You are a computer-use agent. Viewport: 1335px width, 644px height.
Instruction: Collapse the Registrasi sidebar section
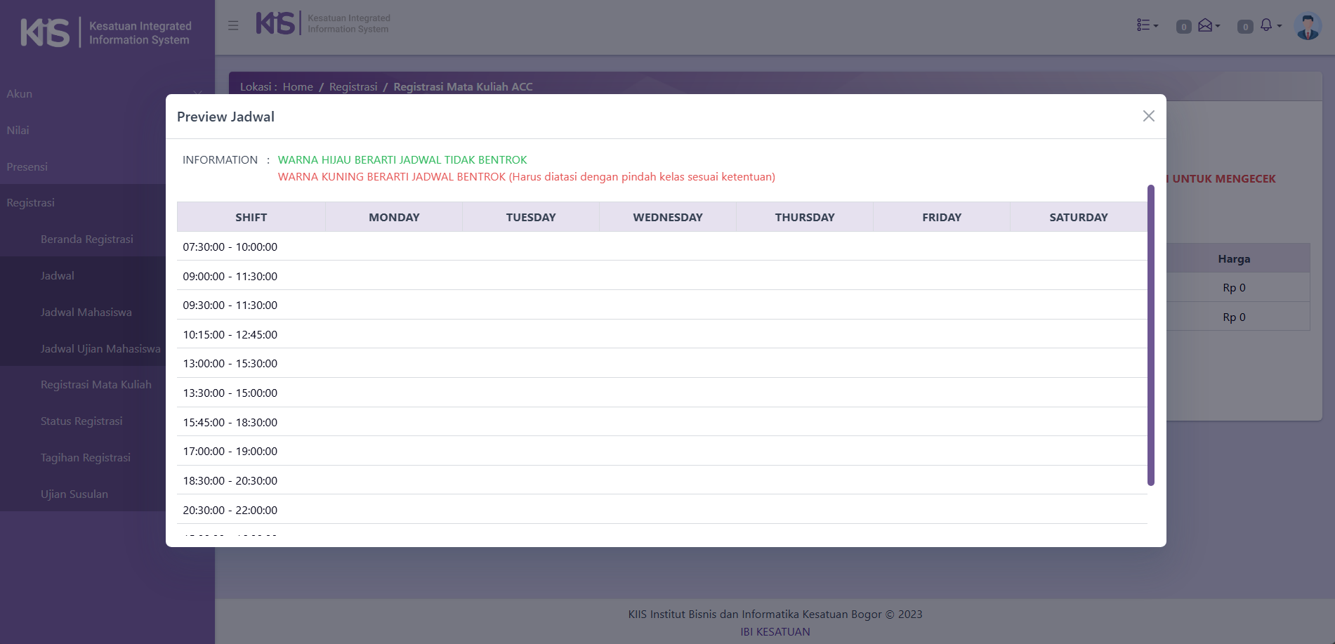click(31, 202)
